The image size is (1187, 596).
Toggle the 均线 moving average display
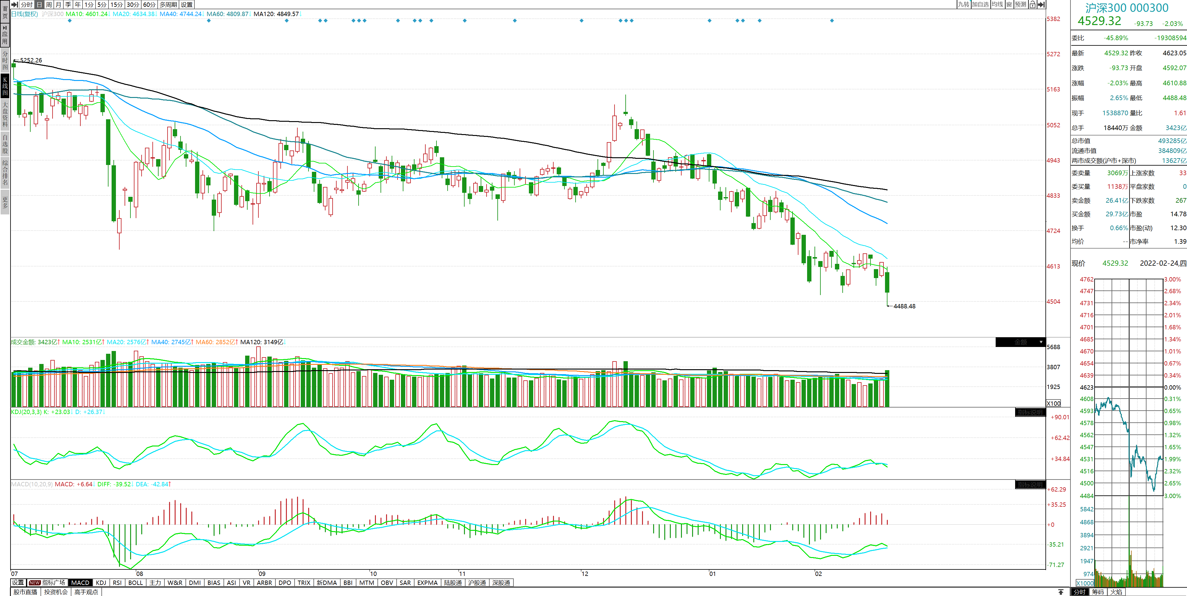click(x=997, y=5)
